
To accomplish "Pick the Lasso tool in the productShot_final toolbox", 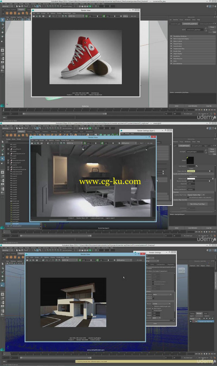I will [2, 24].
